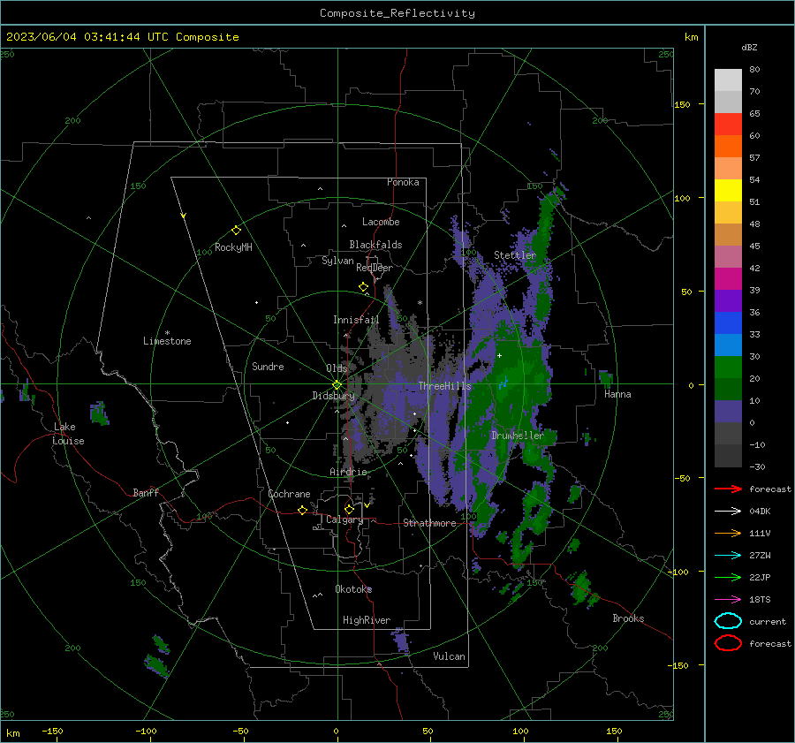Click the yellow 54 dBZ color swatch
The height and width of the screenshot is (743, 795).
pos(728,191)
